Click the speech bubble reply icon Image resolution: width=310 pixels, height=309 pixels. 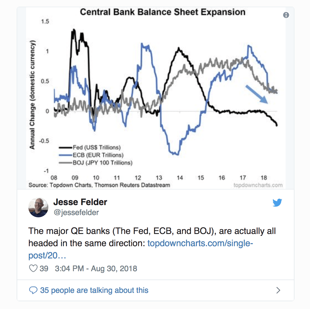(x=33, y=290)
